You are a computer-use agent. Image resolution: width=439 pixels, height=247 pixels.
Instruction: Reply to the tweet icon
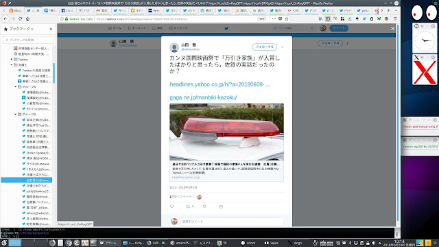click(172, 207)
